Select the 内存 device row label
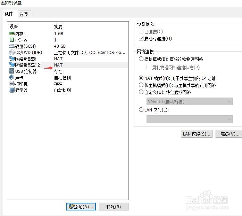The height and width of the screenshot is (216, 242). click(x=19, y=34)
